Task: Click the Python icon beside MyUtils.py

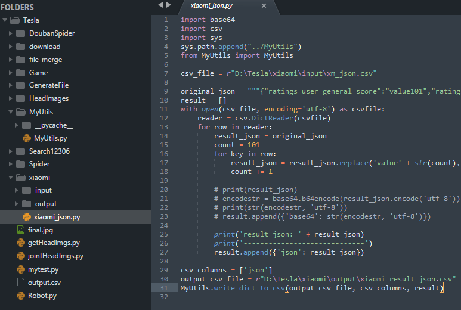Action: 26,138
